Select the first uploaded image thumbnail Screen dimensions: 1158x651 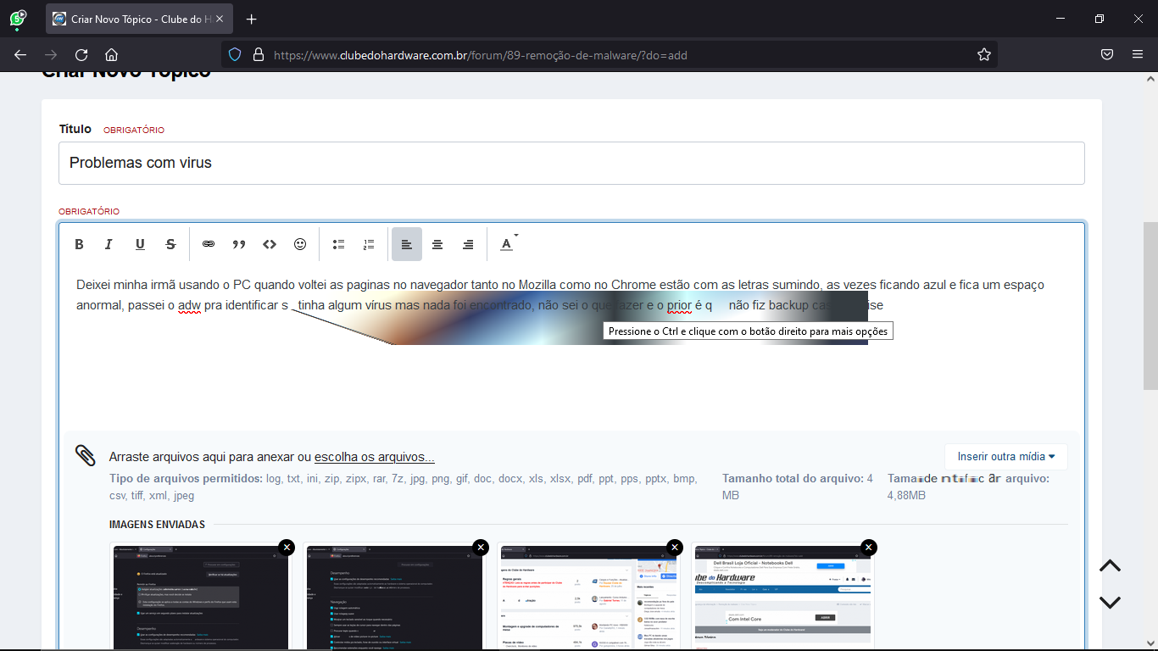point(201,598)
